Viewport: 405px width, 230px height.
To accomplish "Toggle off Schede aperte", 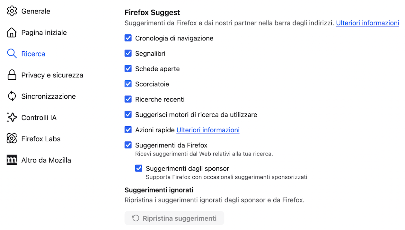I will [x=128, y=68].
